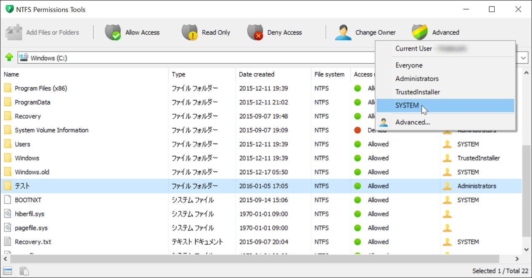Viewport: 532px width, 278px height.
Task: Select the Recovery folder icon
Action: click(7, 116)
